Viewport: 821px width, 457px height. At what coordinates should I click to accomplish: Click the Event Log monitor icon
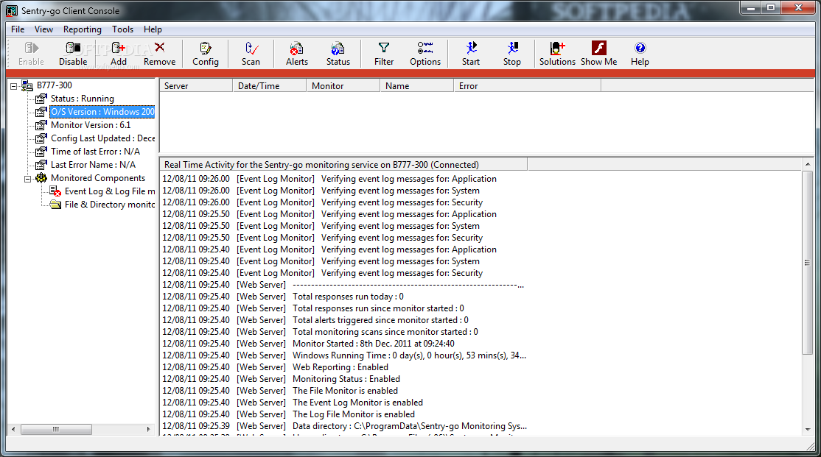pyautogui.click(x=55, y=191)
